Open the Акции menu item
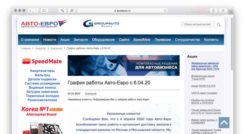The width and height of the screenshot is (245, 134). point(65,40)
